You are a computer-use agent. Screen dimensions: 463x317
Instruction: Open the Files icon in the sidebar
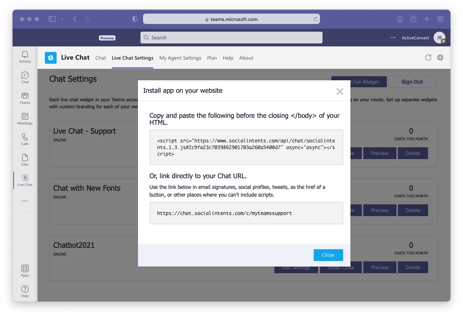25,160
